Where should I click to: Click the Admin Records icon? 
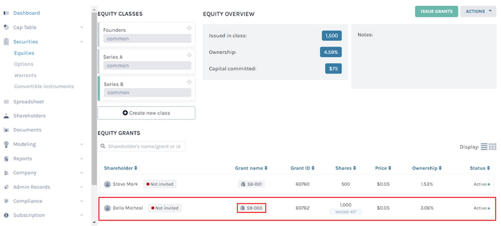coord(6,187)
